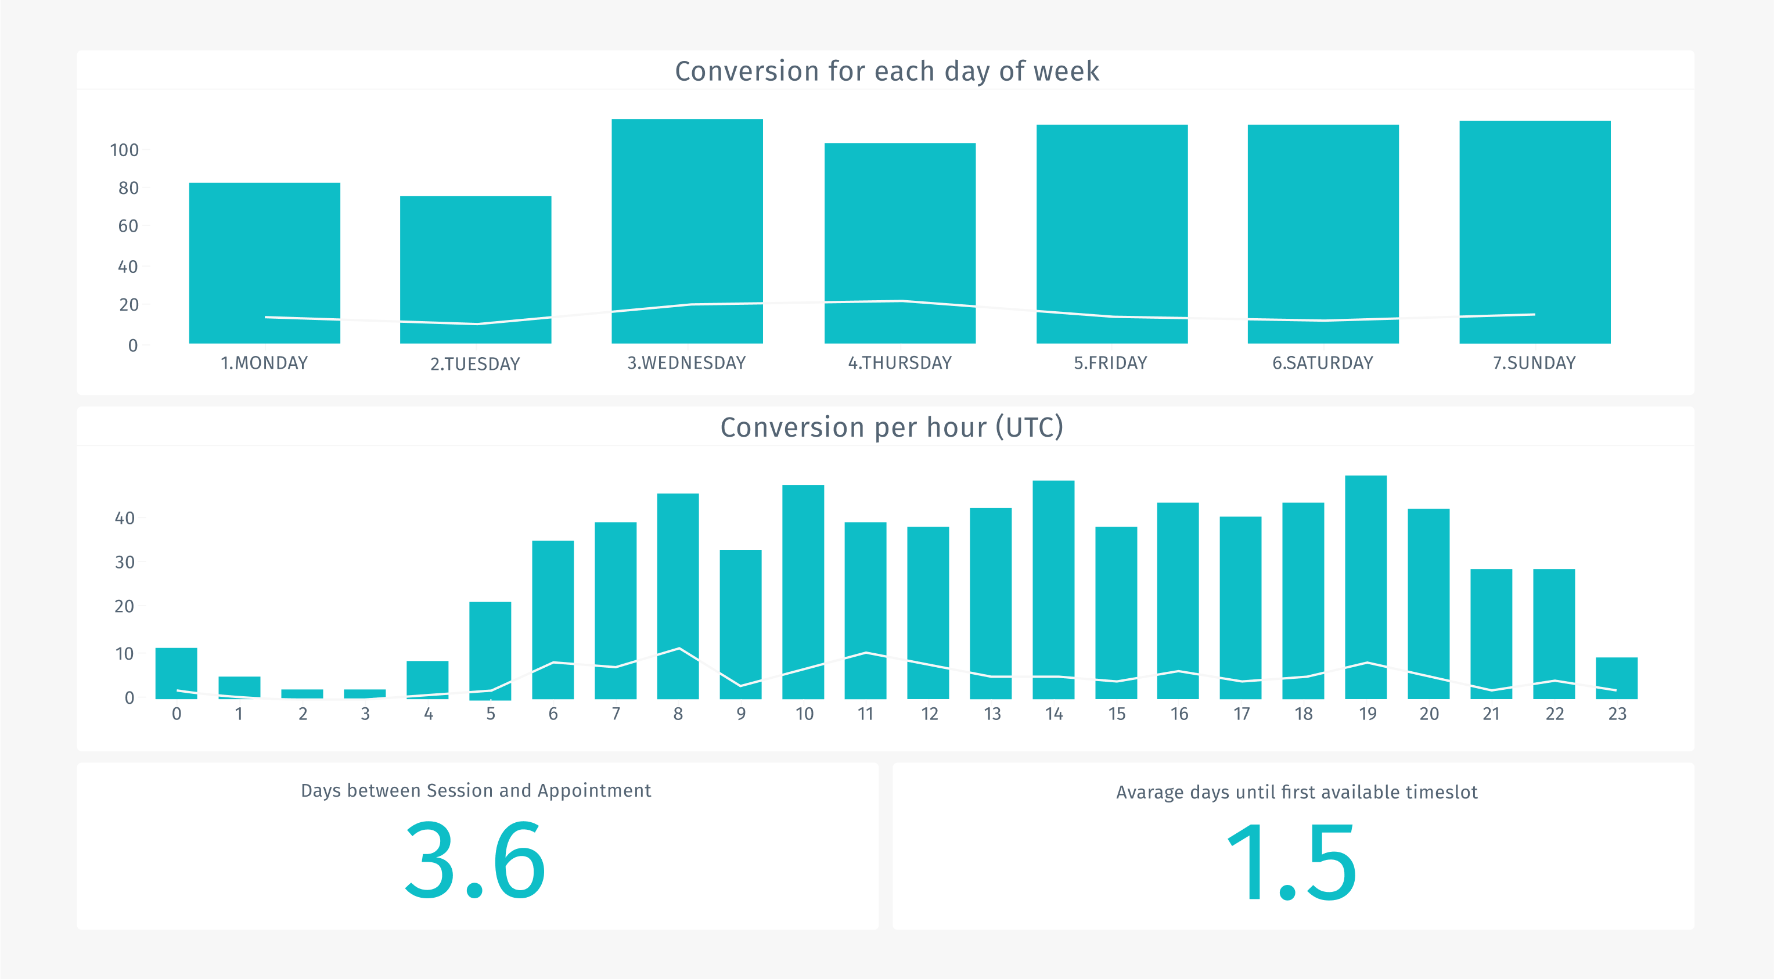Click the '3' hour axis label
Viewport: 1774px width, 979px height.
(365, 714)
